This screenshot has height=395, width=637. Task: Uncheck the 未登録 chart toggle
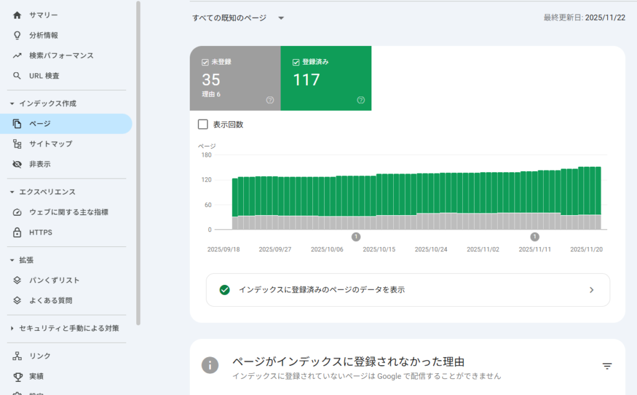(204, 62)
